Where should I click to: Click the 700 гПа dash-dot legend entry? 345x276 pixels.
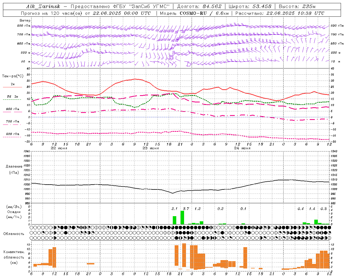(x=12, y=122)
